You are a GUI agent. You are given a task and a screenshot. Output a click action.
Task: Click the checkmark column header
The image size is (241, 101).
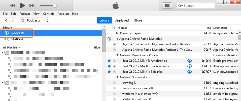pos(114,28)
